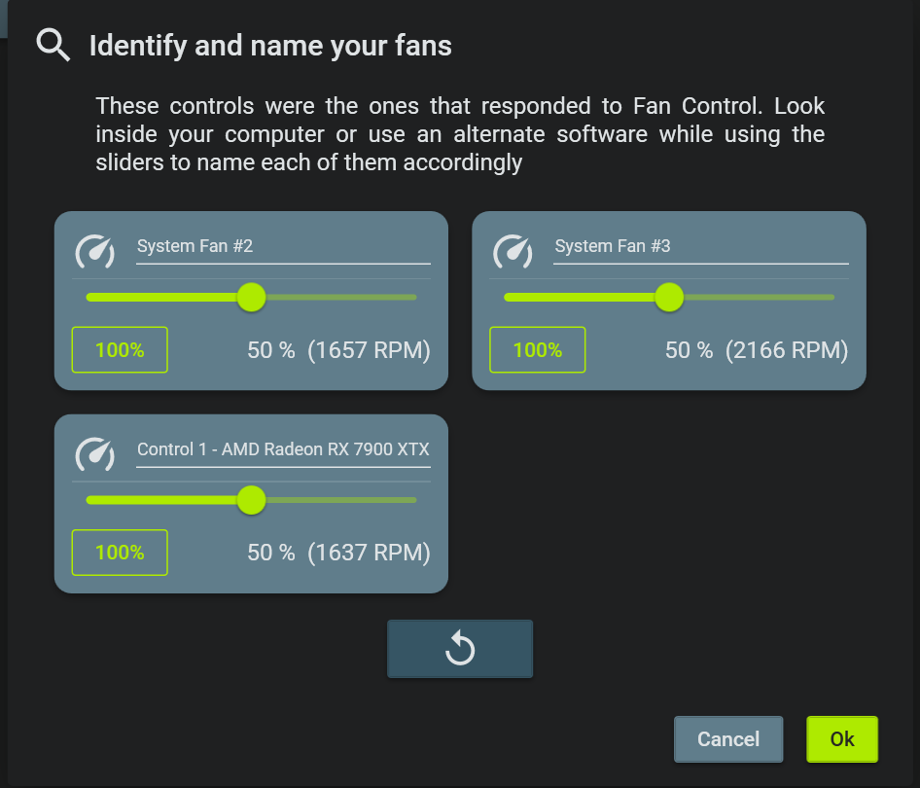This screenshot has height=788, width=920.
Task: Cancel the fan identification dialog
Action: [x=728, y=738]
